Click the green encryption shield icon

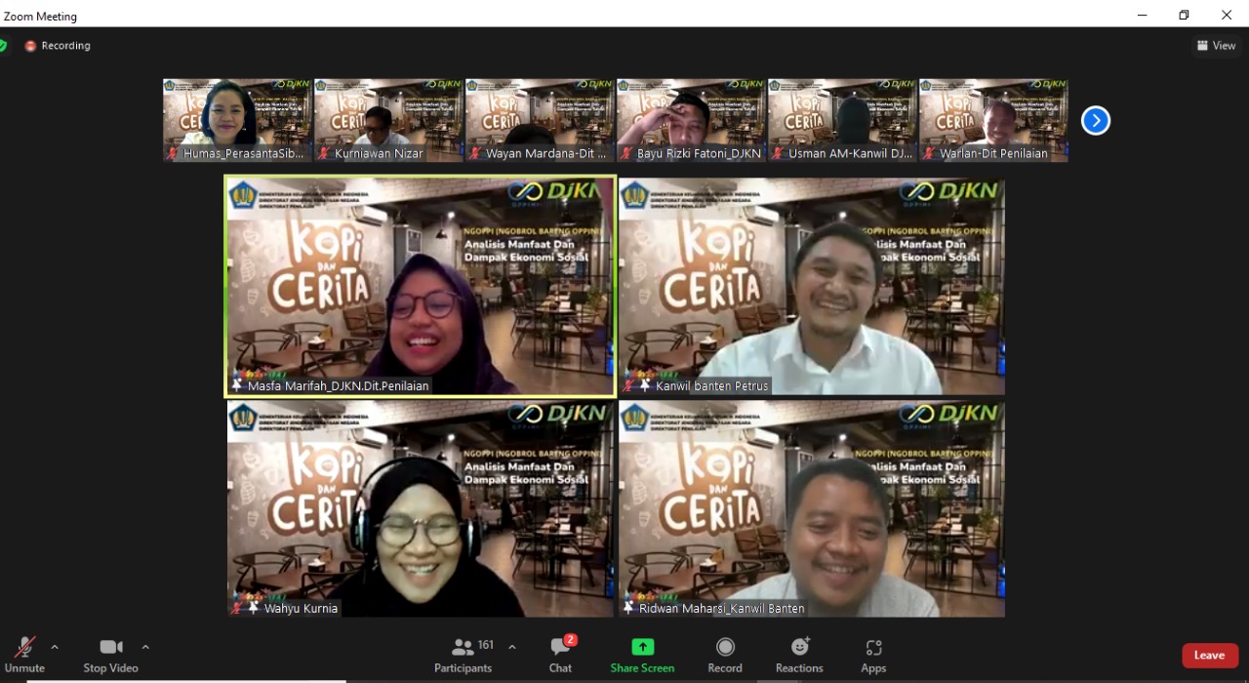click(x=3, y=46)
